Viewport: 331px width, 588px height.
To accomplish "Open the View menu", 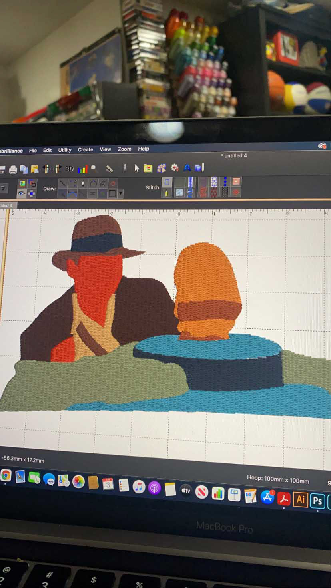I will point(105,149).
